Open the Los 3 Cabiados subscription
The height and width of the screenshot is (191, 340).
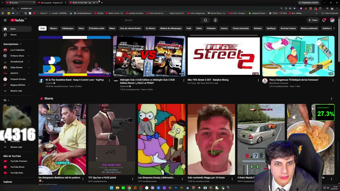click(17, 50)
